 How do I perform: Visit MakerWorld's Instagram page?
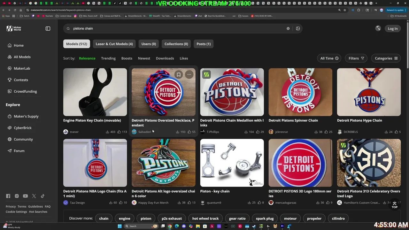tap(17, 196)
